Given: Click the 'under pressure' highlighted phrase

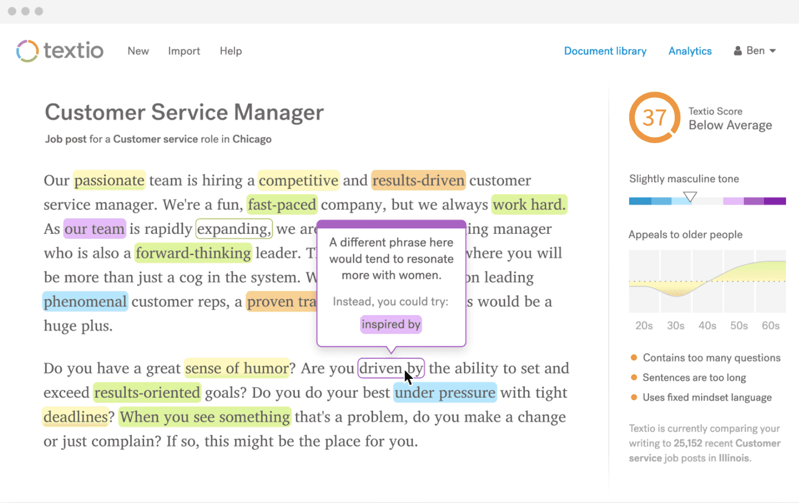Looking at the screenshot, I should pyautogui.click(x=444, y=392).
